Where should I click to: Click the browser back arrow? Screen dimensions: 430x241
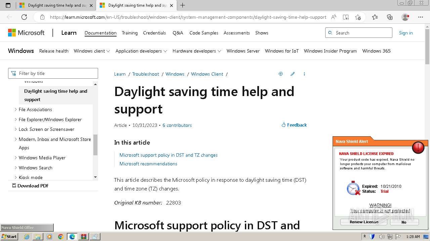tap(9, 17)
